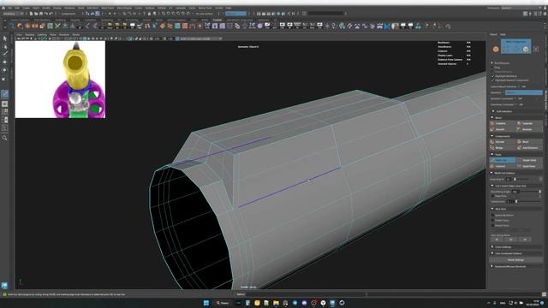Click the Smooth mesh tool
Image resolution: width=548 pixels, height=308 pixels.
click(503, 129)
